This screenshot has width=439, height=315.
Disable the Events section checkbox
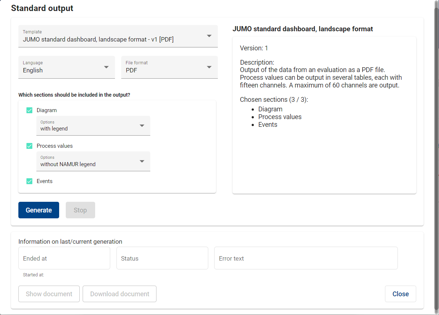point(29,181)
